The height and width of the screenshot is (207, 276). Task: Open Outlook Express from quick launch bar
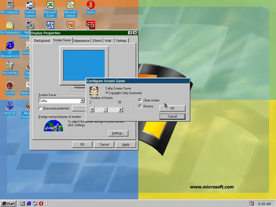coord(35,203)
